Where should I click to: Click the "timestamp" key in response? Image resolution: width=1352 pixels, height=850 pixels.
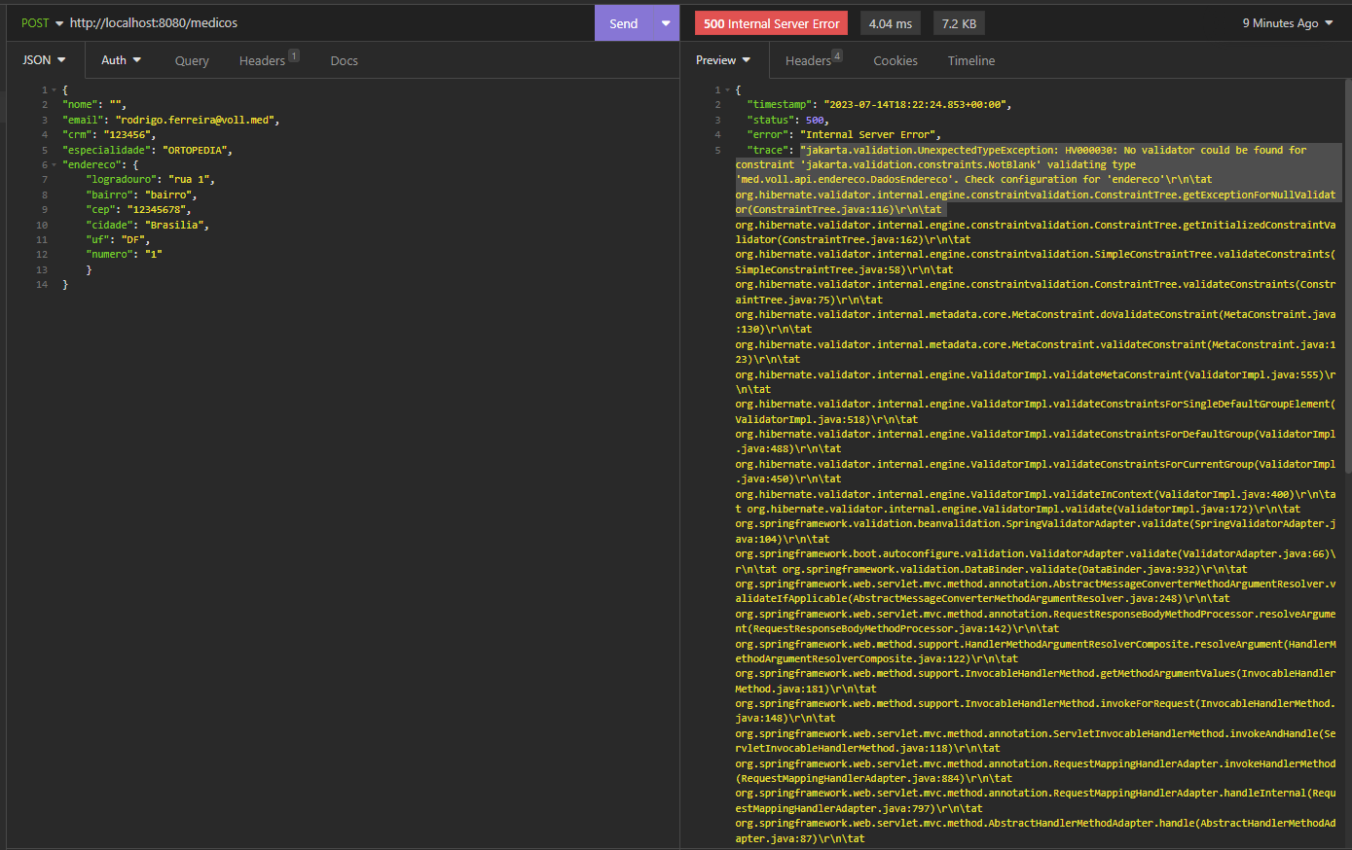[779, 105]
